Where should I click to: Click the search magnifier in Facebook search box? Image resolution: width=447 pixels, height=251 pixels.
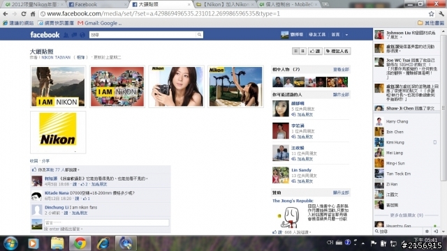[x=199, y=34]
